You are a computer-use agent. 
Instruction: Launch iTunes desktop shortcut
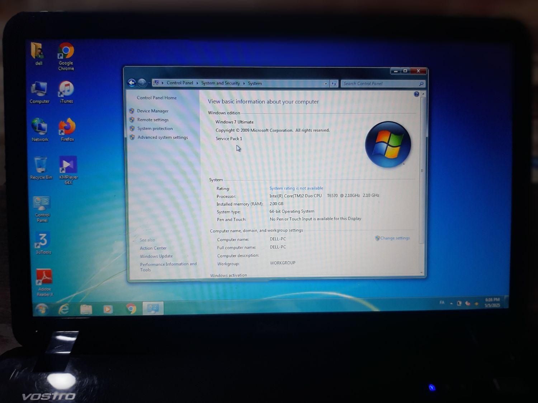click(x=66, y=92)
